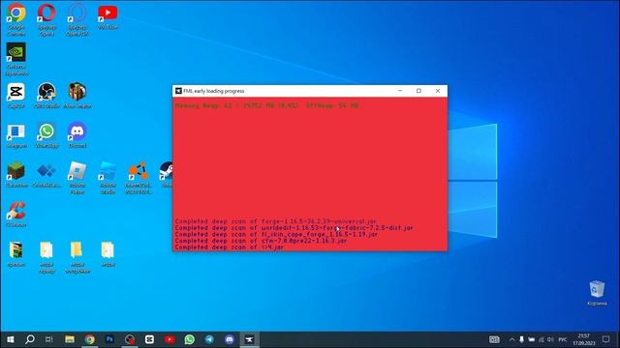Open the Google Chrome desktop shortcut
Image resolution: width=620 pixels, height=348 pixels.
[16, 19]
